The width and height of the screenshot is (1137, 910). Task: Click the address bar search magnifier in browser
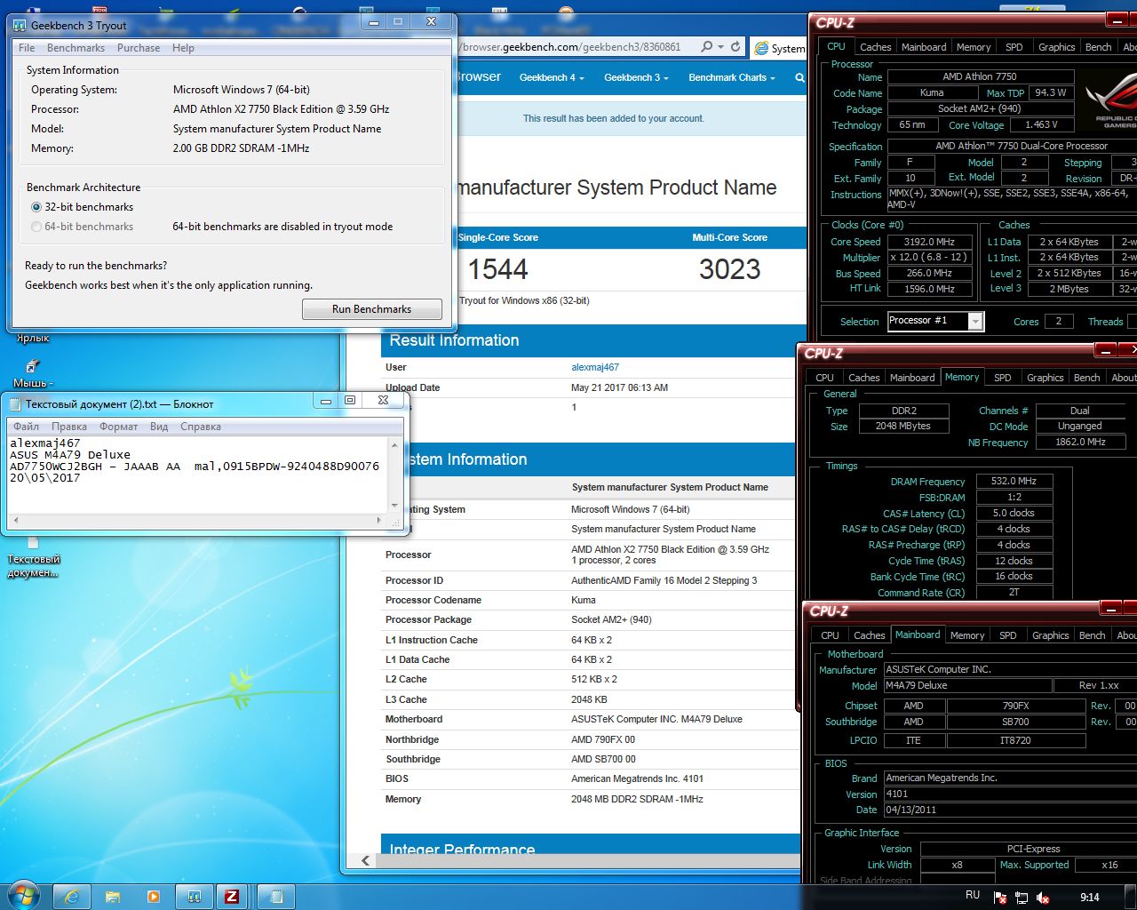(707, 47)
